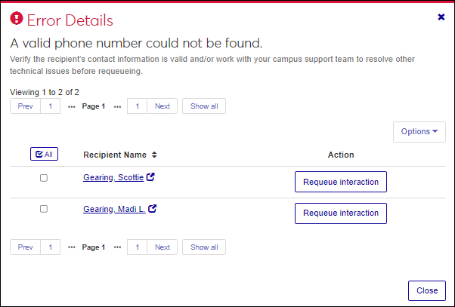Tick the checkbox for Gearing, Madi L.

pos(44,209)
